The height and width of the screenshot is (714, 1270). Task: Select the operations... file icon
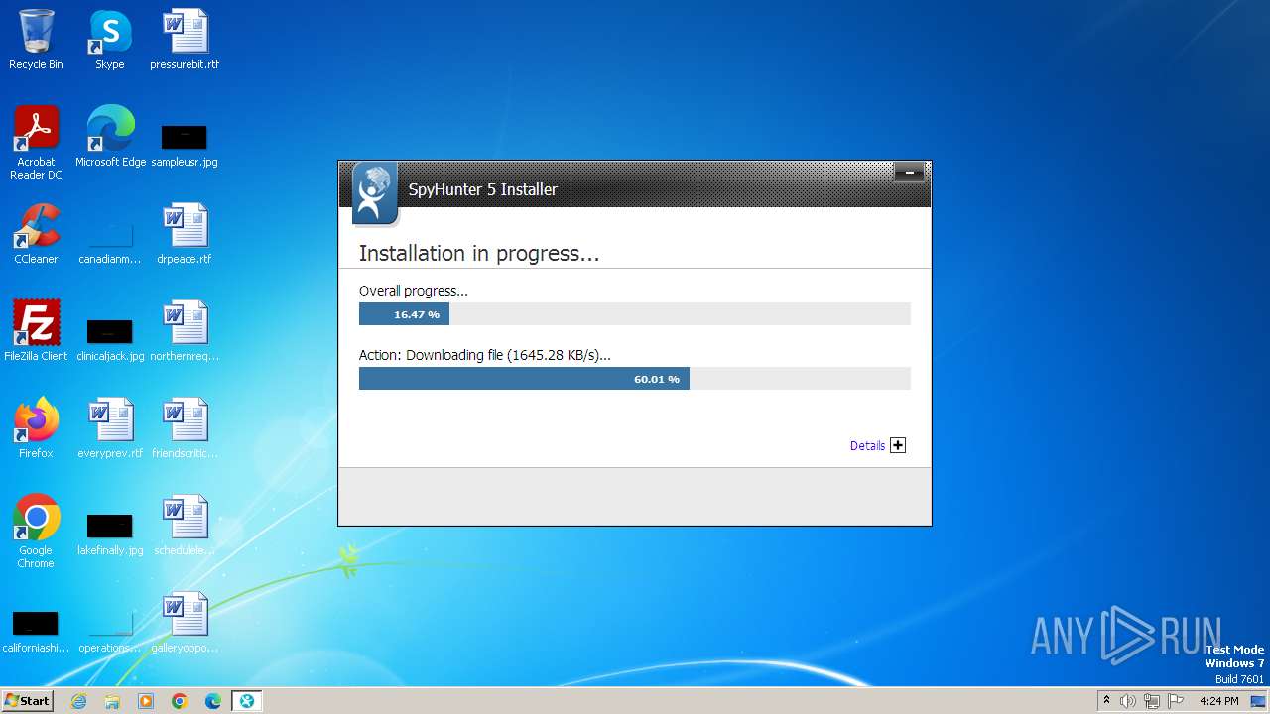click(x=110, y=631)
